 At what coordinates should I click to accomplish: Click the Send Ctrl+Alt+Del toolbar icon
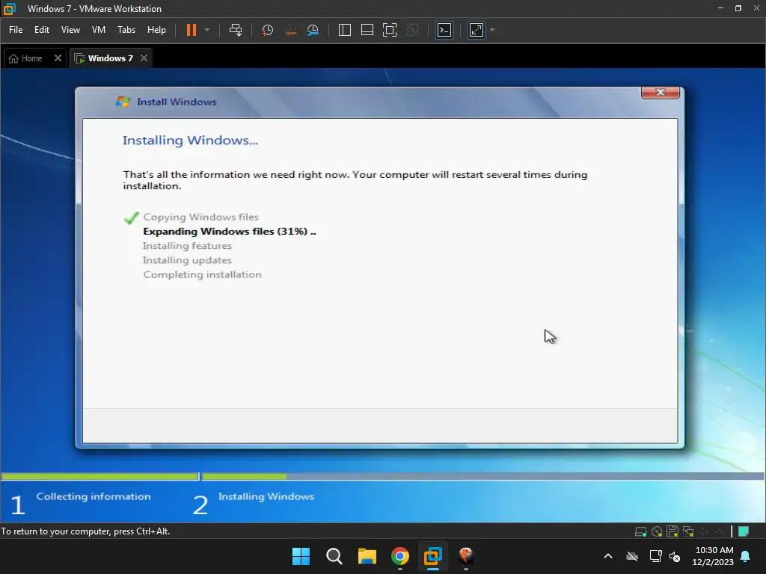[x=236, y=30]
